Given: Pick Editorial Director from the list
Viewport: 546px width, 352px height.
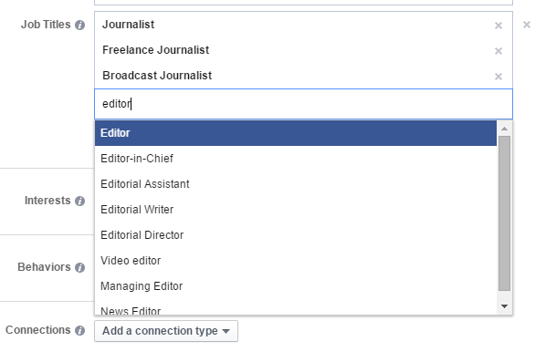Looking at the screenshot, I should coord(296,235).
